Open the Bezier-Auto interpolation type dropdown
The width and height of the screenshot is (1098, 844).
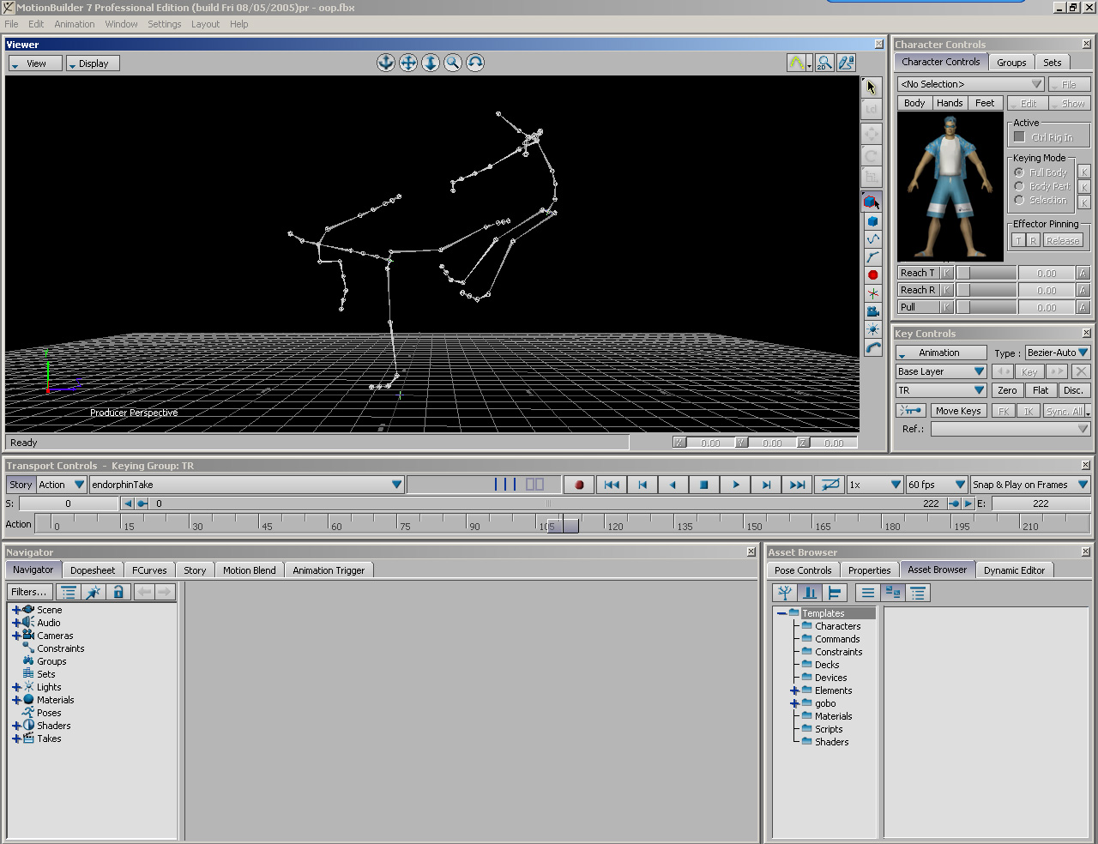tap(1058, 353)
